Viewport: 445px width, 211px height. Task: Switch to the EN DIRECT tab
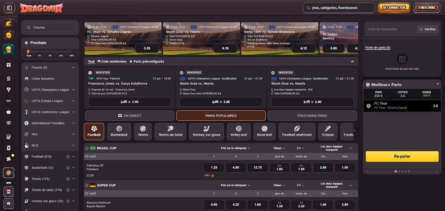click(130, 116)
